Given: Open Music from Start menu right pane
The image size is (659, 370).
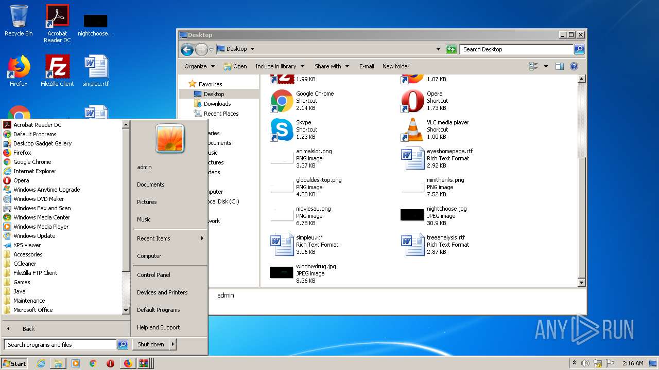Looking at the screenshot, I should click(144, 219).
